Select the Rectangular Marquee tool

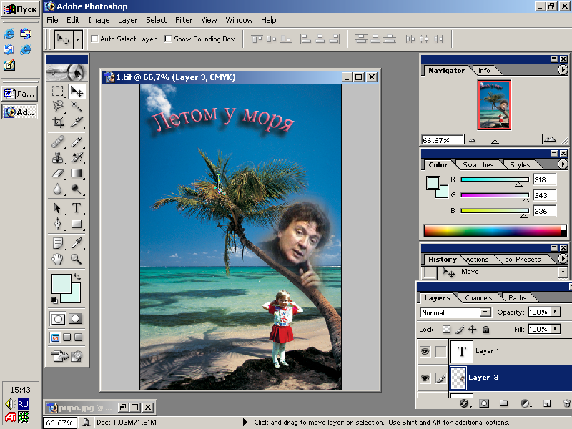point(58,91)
